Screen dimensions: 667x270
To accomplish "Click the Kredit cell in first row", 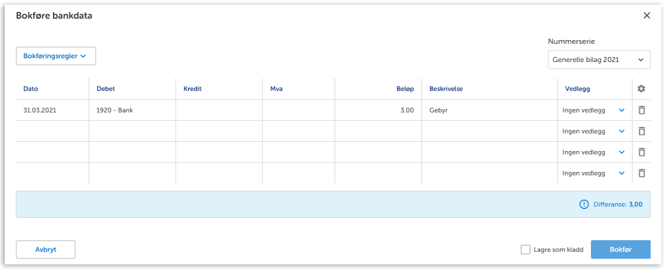I will click(219, 111).
